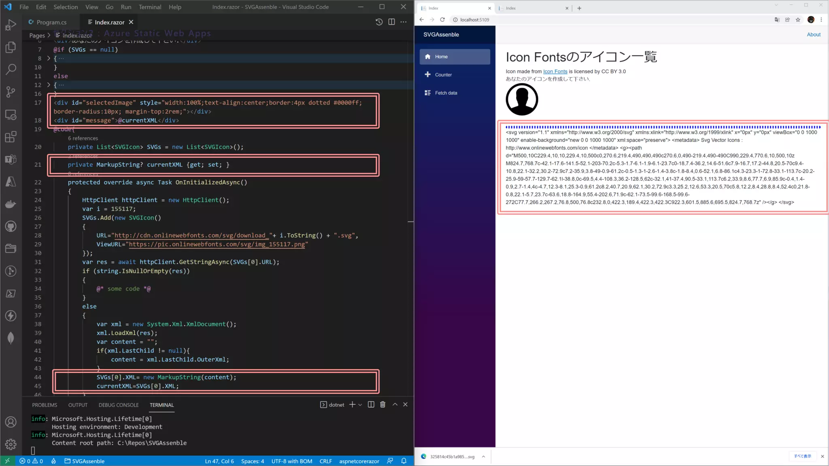Screen dimensions: 829x466
Task: Bookmark this page with star icon
Action: pos(798,19)
